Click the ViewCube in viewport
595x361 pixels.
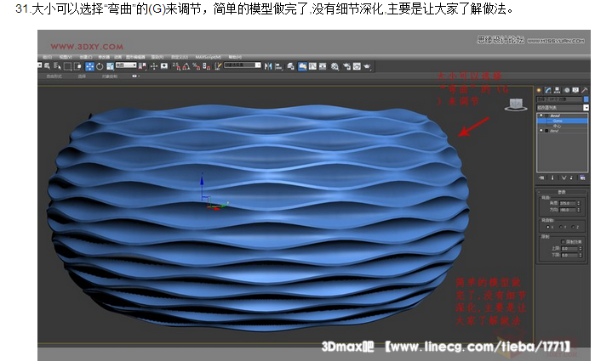coord(514,104)
